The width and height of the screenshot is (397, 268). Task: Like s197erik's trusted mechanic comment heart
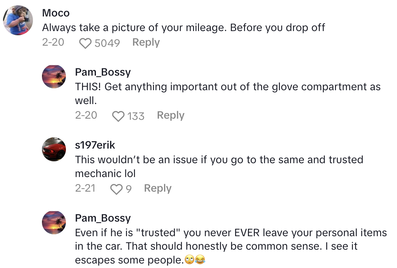116,189
